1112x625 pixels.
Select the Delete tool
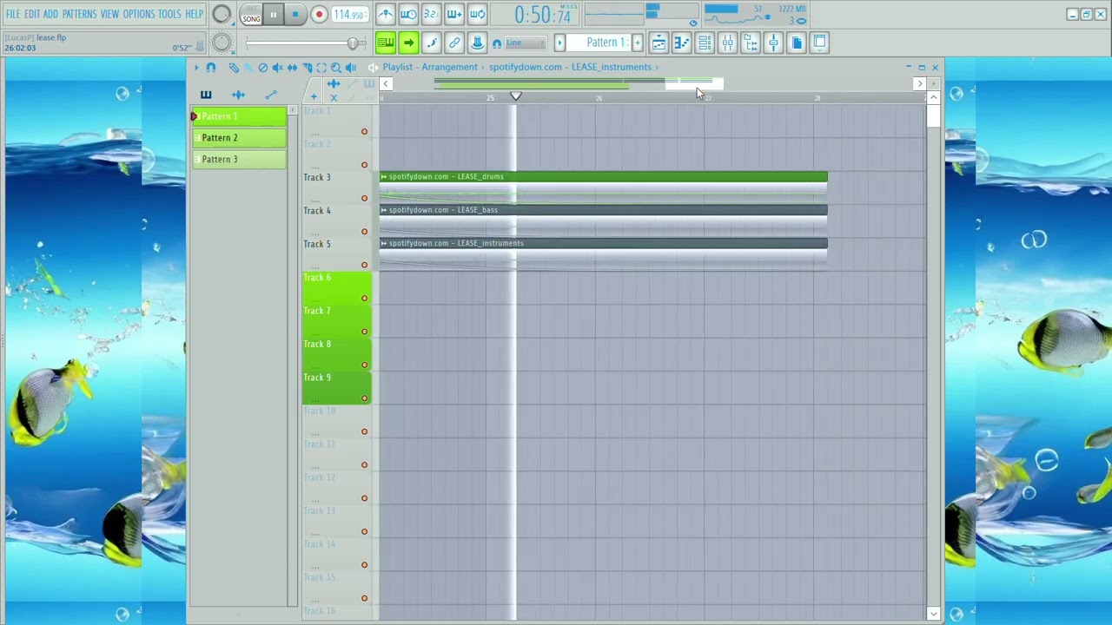263,67
